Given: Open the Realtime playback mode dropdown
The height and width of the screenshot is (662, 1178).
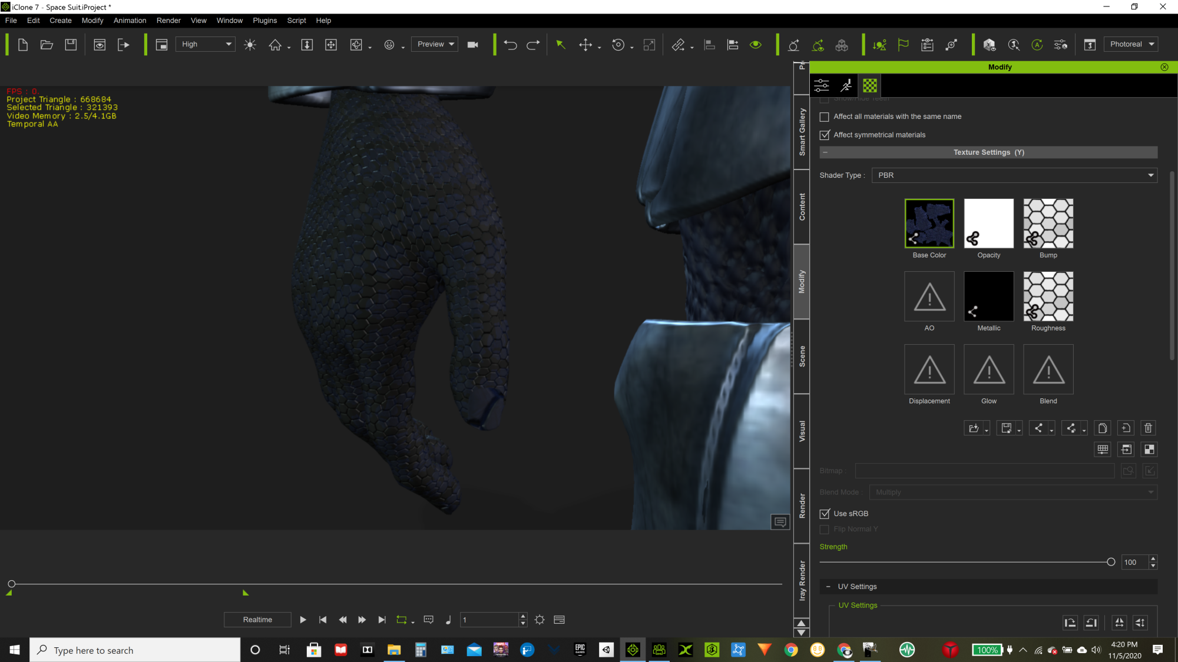Looking at the screenshot, I should pyautogui.click(x=257, y=620).
